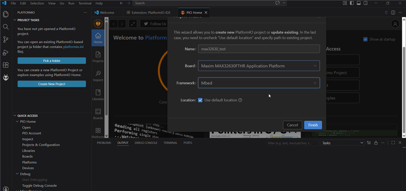Toggle the Show at startup checkbox
This screenshot has width=406, height=191.
(x=365, y=39)
